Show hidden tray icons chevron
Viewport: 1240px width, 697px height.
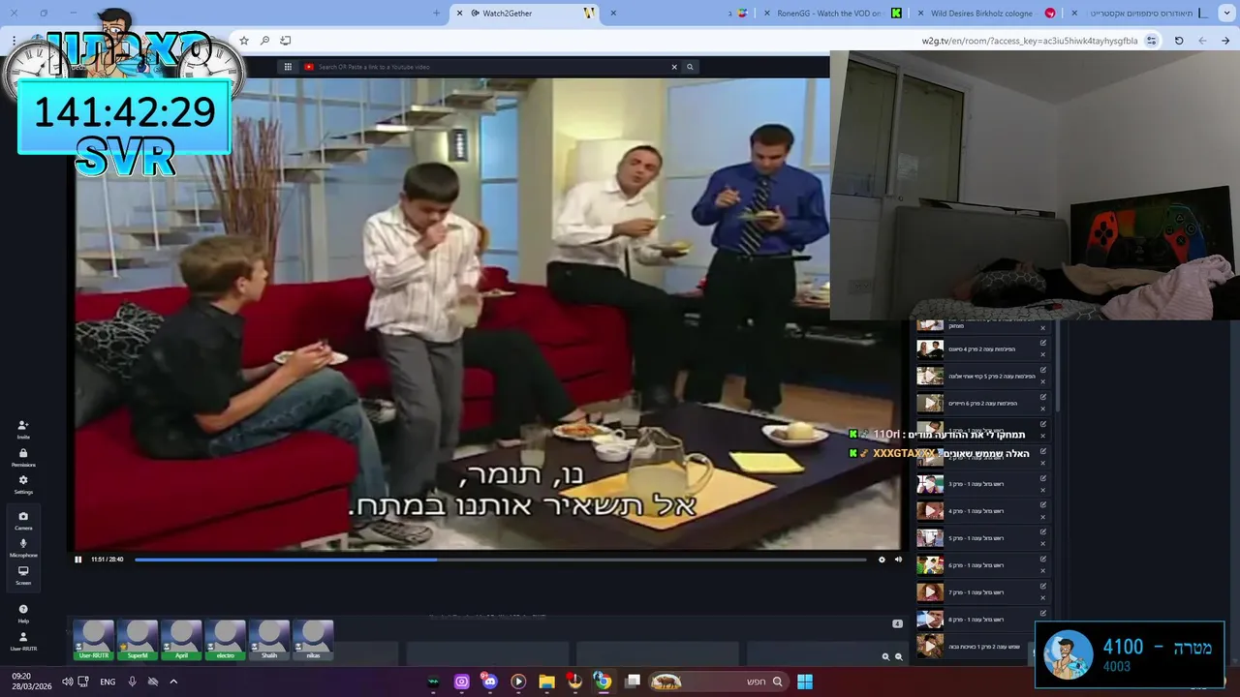click(173, 682)
